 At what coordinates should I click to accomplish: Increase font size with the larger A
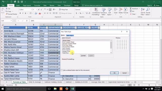click(x=39, y=10)
